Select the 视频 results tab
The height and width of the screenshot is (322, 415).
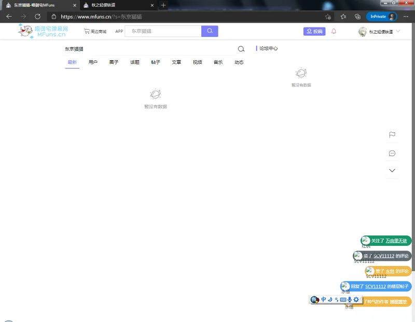198,62
